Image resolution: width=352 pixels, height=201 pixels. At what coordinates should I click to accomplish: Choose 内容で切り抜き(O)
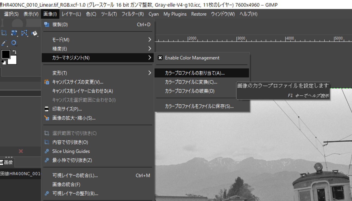pos(97,142)
